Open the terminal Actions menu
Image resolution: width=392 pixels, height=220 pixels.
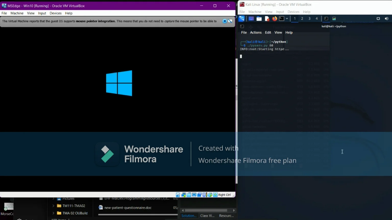point(256,33)
